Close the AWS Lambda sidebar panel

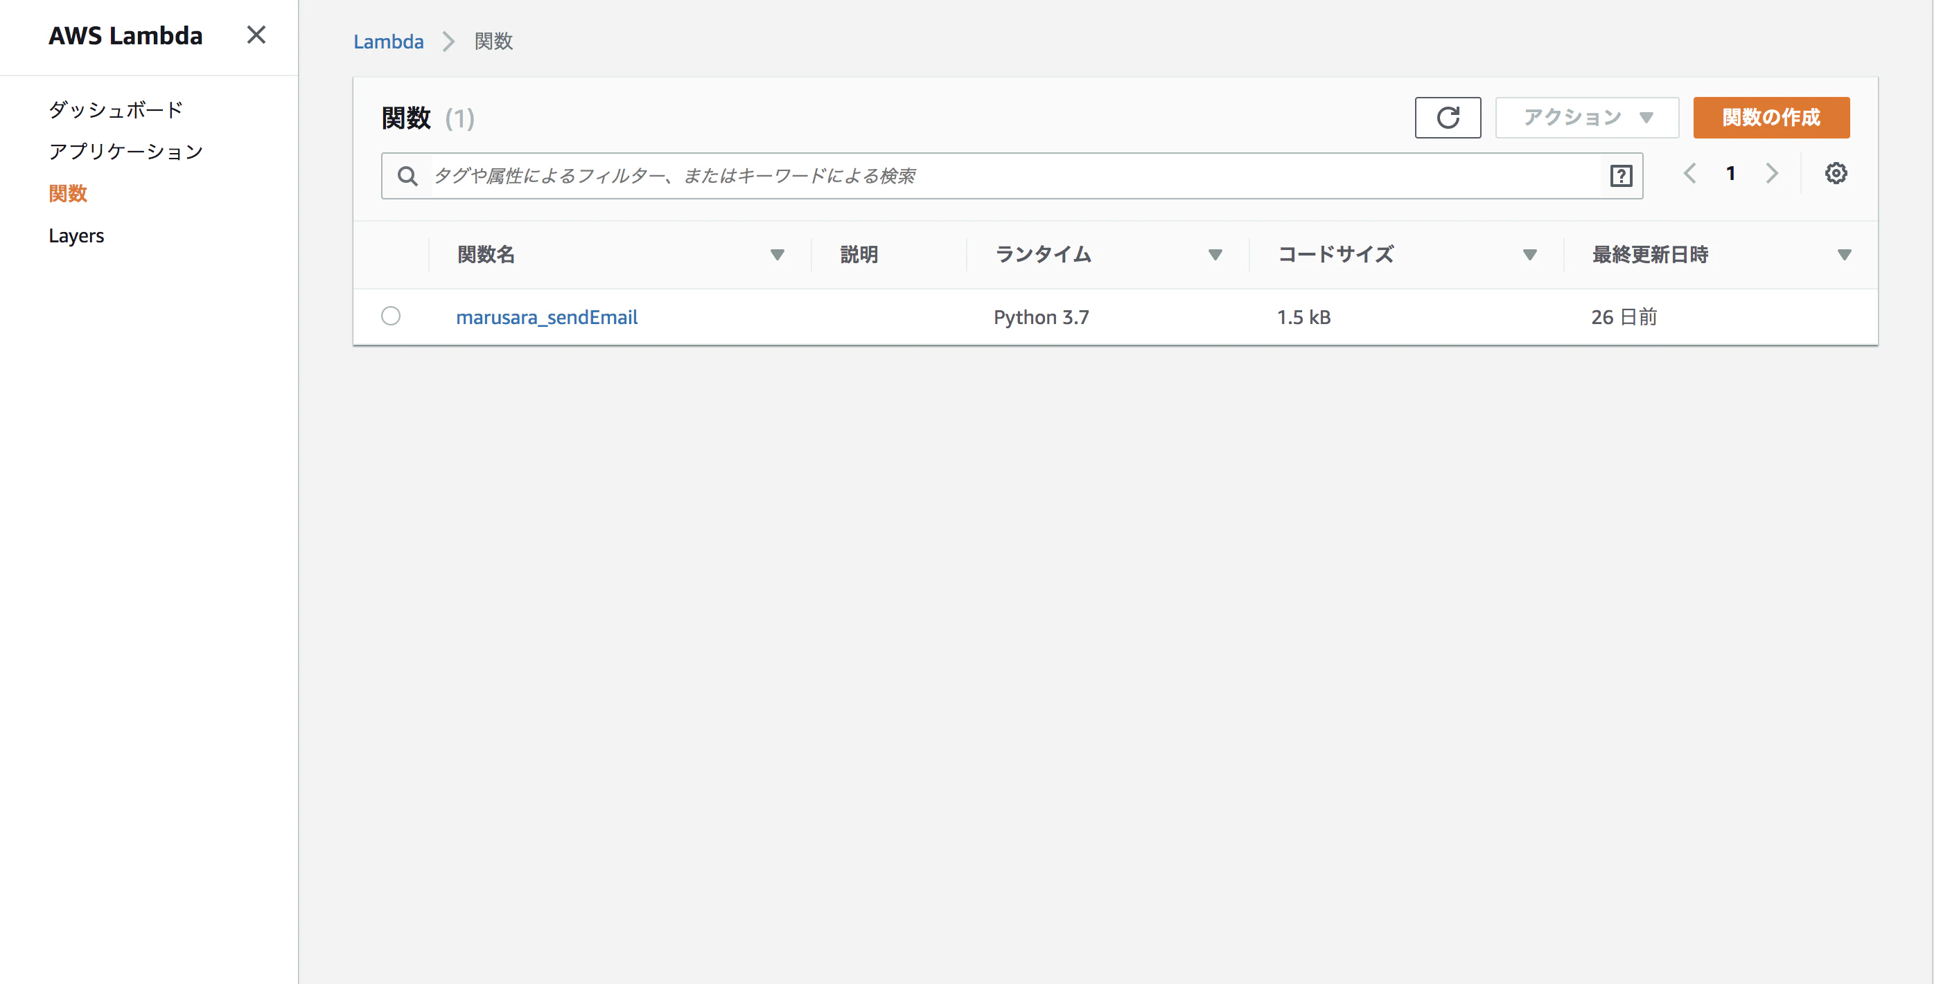tap(256, 35)
